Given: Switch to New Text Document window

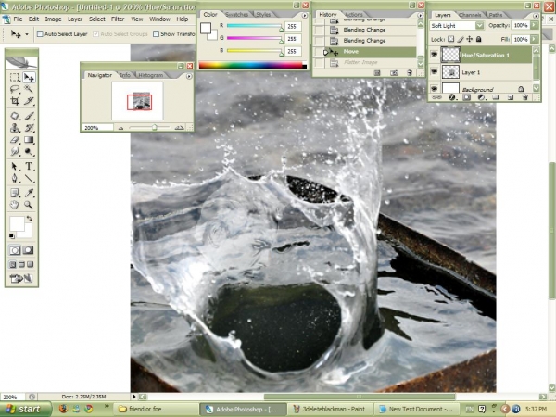Looking at the screenshot, I should [x=417, y=409].
